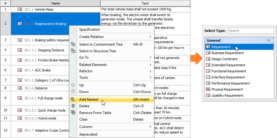Click the Business Requirement type icon

tap(208, 53)
